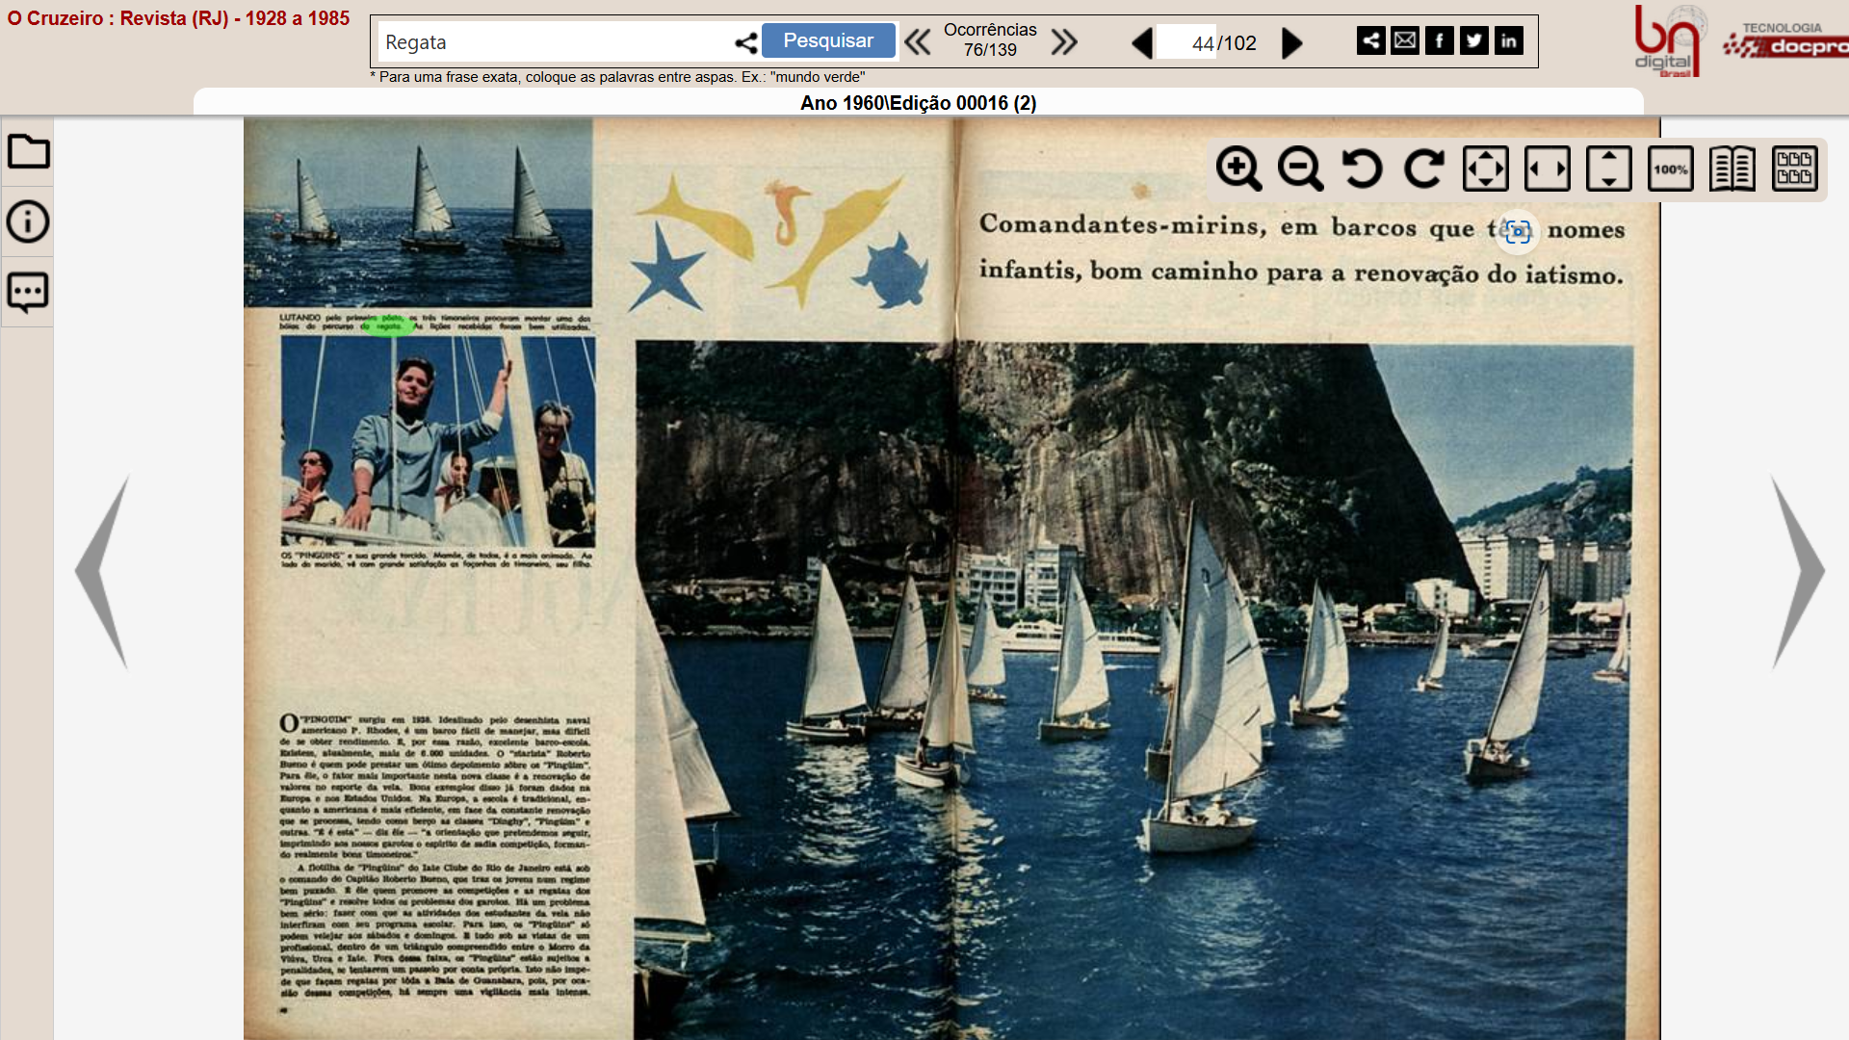
Task: Open the folders panel in sidebar
Action: [28, 151]
